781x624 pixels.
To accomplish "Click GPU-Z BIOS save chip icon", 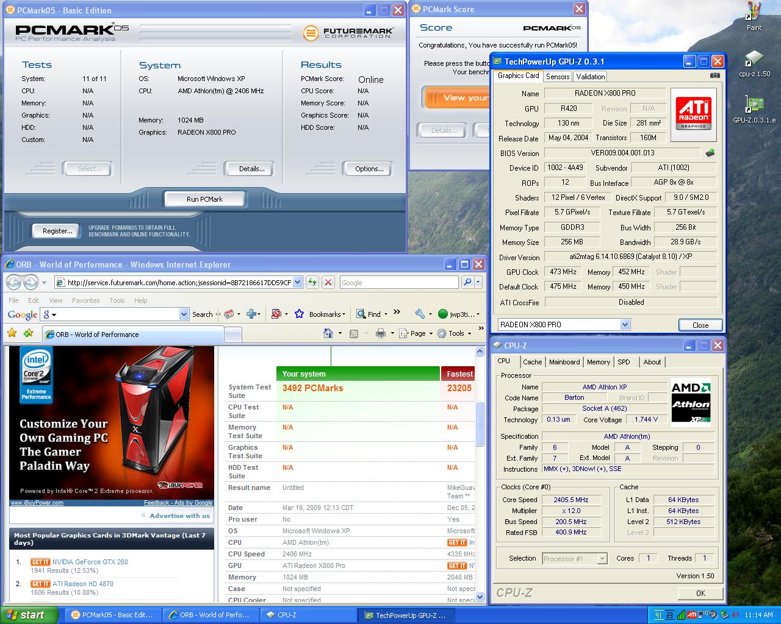I will (710, 153).
